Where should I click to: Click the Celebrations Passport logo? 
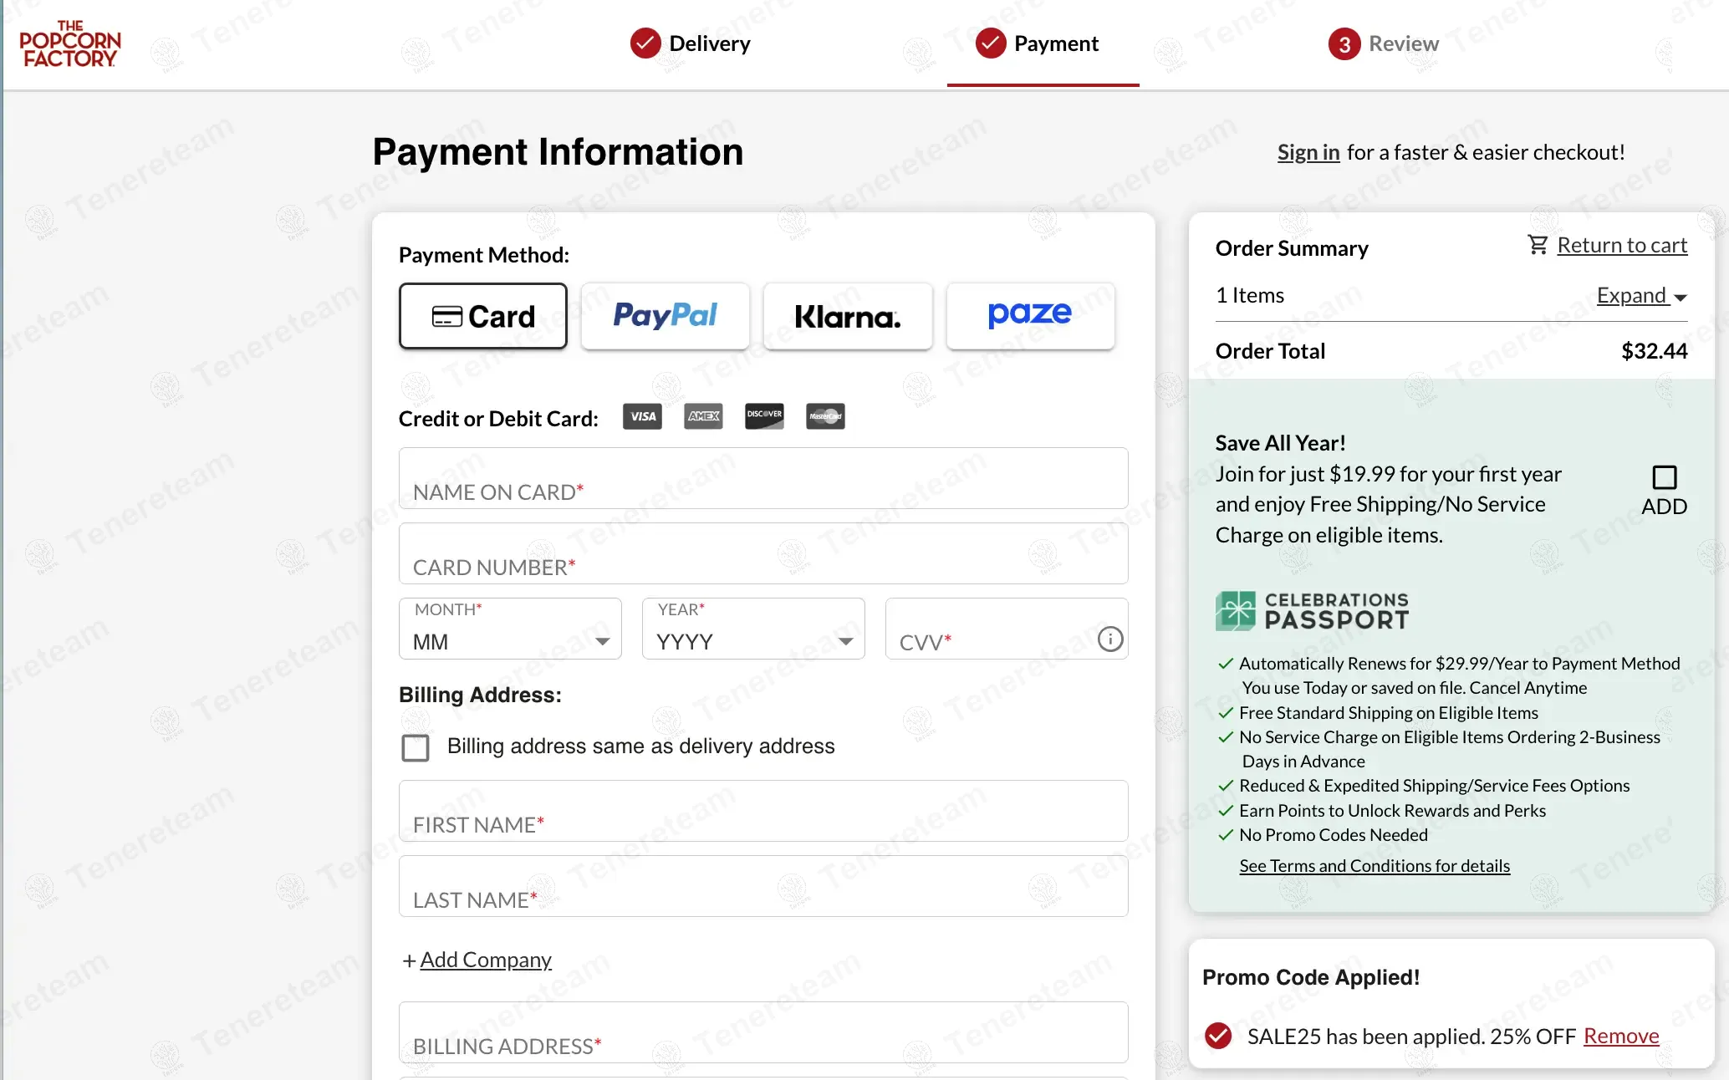pyautogui.click(x=1313, y=611)
